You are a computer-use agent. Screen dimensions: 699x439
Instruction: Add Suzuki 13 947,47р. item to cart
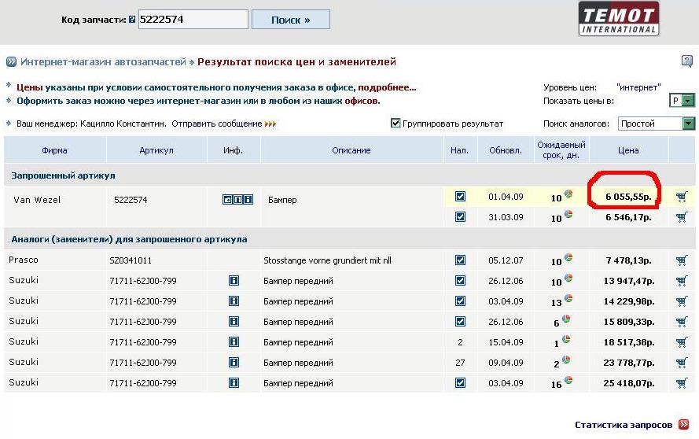click(682, 281)
